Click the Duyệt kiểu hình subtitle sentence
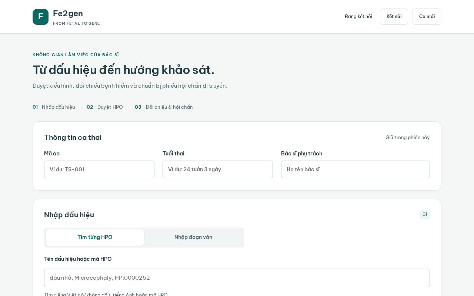 point(130,86)
